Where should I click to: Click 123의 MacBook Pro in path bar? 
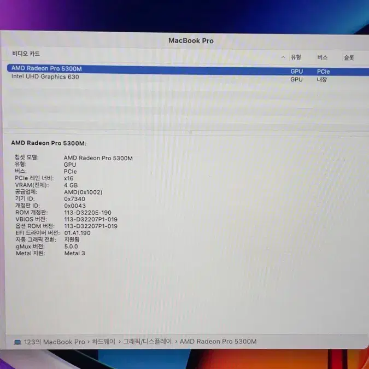tap(54, 342)
